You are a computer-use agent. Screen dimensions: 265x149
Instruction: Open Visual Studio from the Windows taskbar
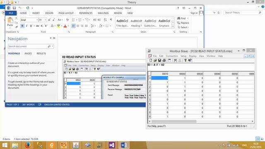pyautogui.click(x=112, y=145)
